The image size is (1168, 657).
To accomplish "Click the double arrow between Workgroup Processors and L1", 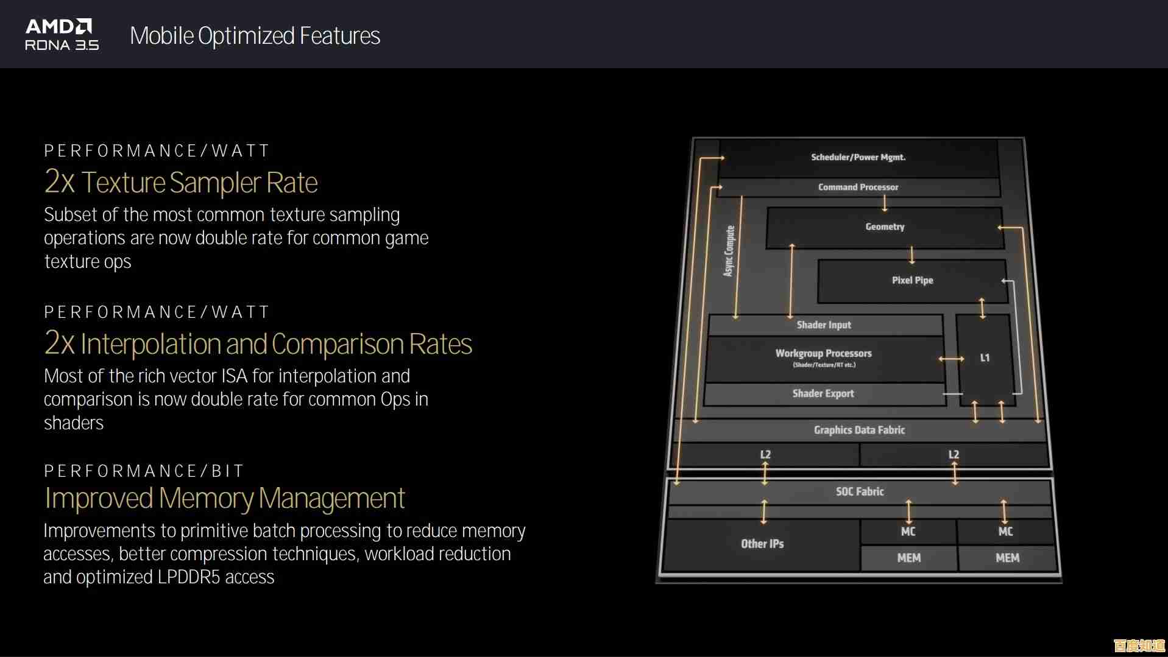I will pyautogui.click(x=951, y=359).
